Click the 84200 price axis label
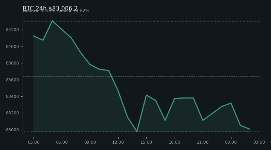The height and width of the screenshot is (150, 271). click(12, 30)
